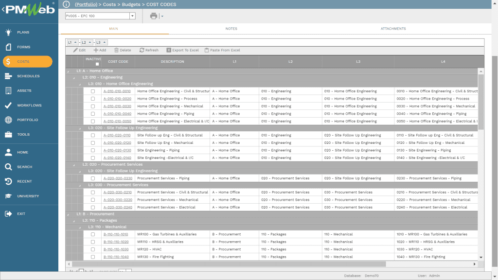Open the Tools briefcase icon
498x280 pixels.
[x=9, y=135]
